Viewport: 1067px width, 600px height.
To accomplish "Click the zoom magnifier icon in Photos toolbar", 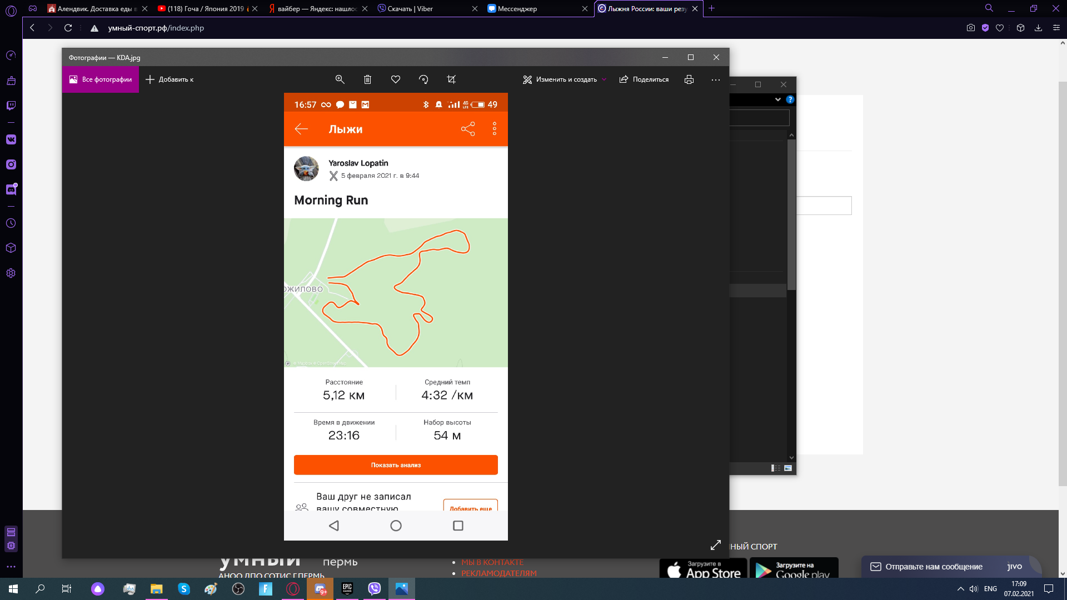I will [340, 79].
